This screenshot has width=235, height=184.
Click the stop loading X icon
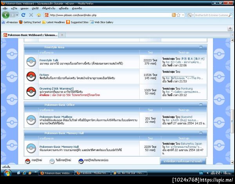point(31,15)
